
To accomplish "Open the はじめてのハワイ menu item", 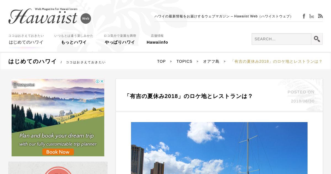I will point(26,39).
